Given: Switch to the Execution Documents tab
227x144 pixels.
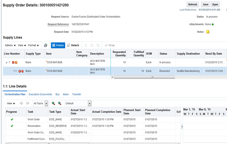Looking at the screenshot, I should [40, 94].
